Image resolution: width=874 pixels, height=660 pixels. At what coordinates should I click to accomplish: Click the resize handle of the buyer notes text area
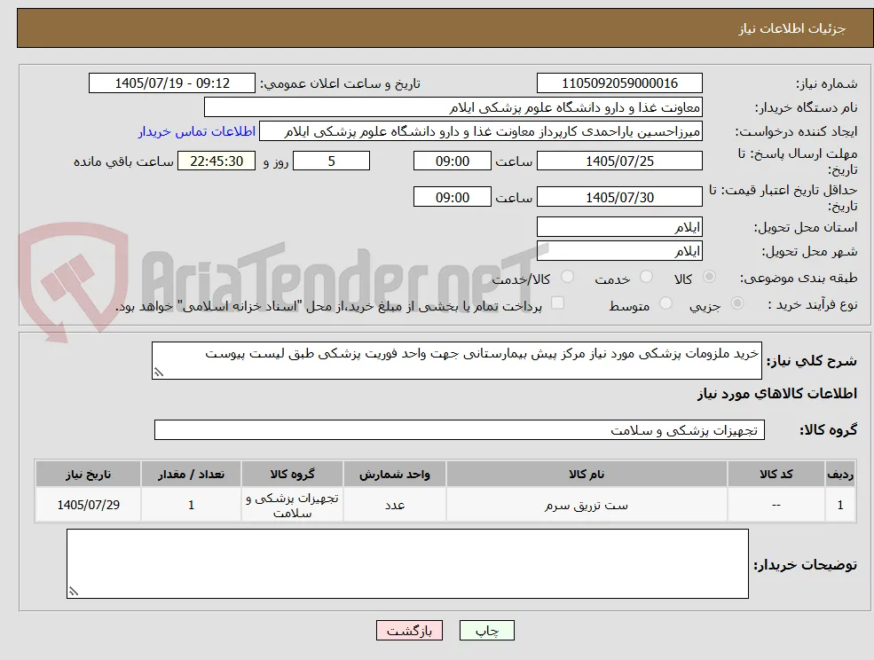(74, 592)
